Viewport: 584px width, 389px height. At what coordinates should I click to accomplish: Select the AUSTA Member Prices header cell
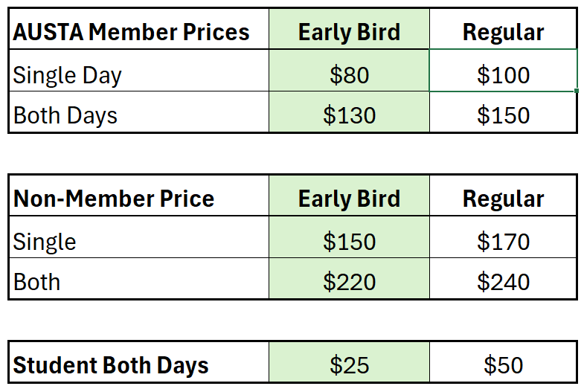[x=138, y=32]
